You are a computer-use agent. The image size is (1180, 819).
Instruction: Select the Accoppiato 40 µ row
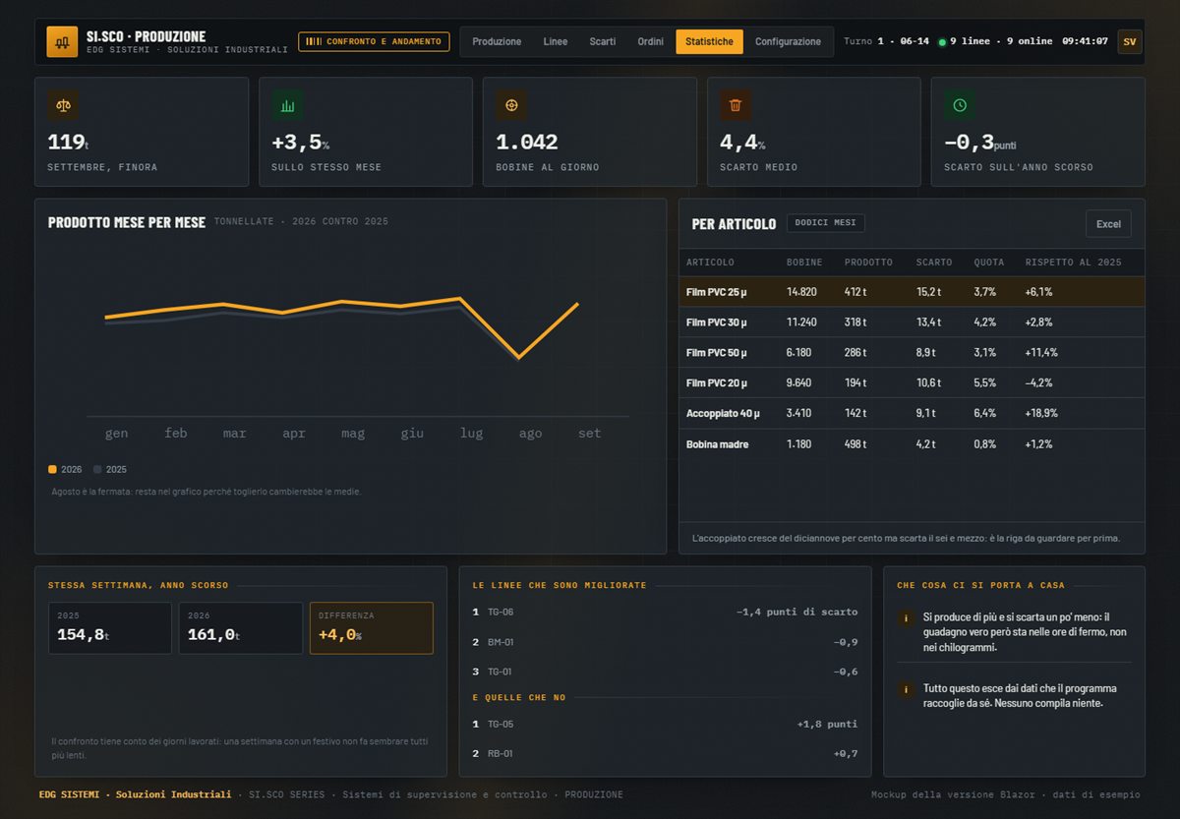[912, 414]
